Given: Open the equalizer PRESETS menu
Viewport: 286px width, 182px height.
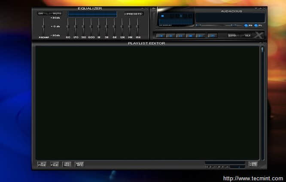Looking at the screenshot, I should pos(134,14).
